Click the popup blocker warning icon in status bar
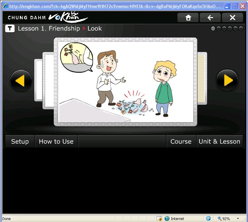 click(x=159, y=218)
